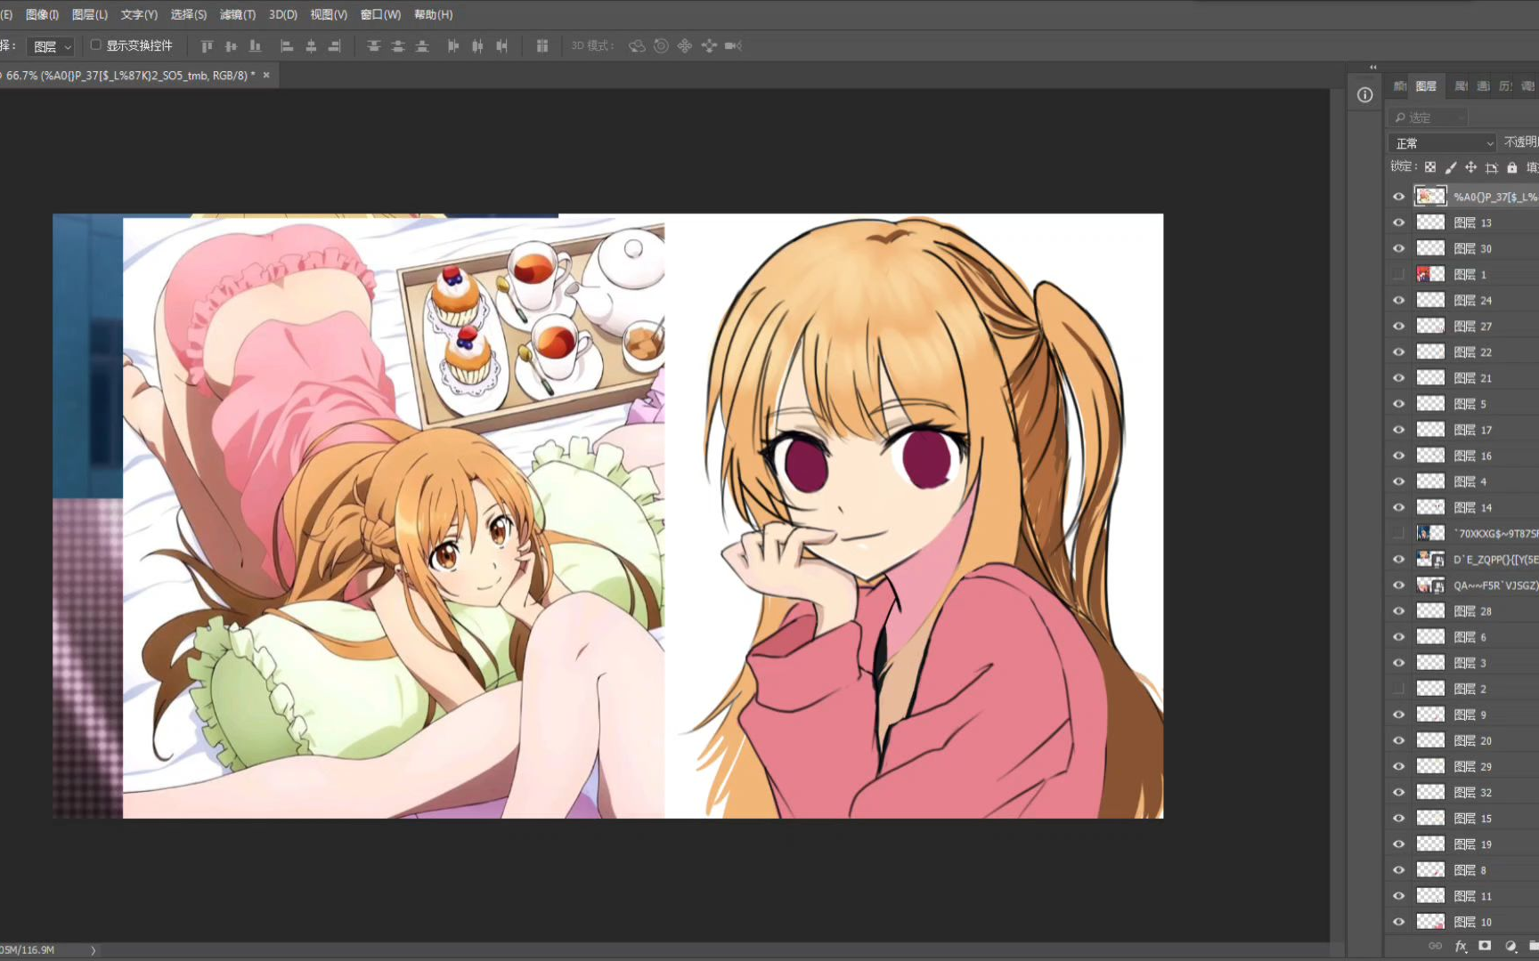This screenshot has height=961, width=1539.
Task: Open 窗口(W) menu
Action: click(x=380, y=15)
